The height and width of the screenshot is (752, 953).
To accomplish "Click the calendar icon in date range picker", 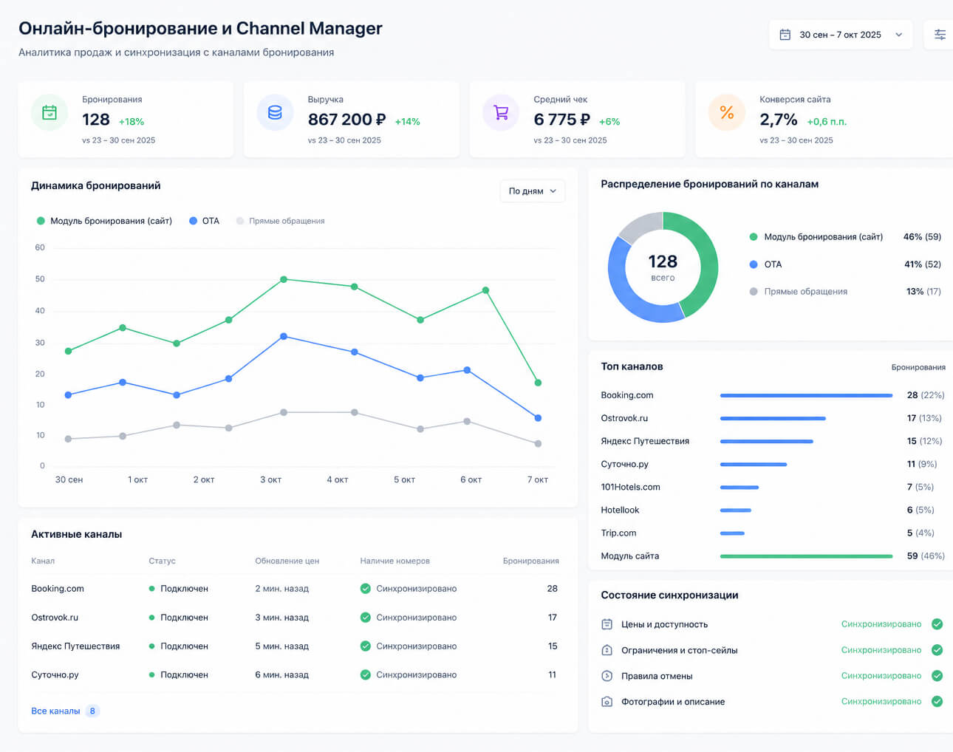I will click(x=785, y=35).
